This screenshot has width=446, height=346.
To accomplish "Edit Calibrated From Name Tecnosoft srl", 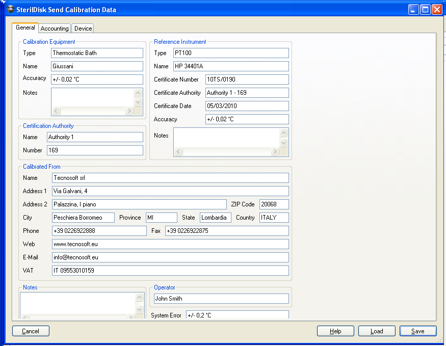I will tap(170, 178).
